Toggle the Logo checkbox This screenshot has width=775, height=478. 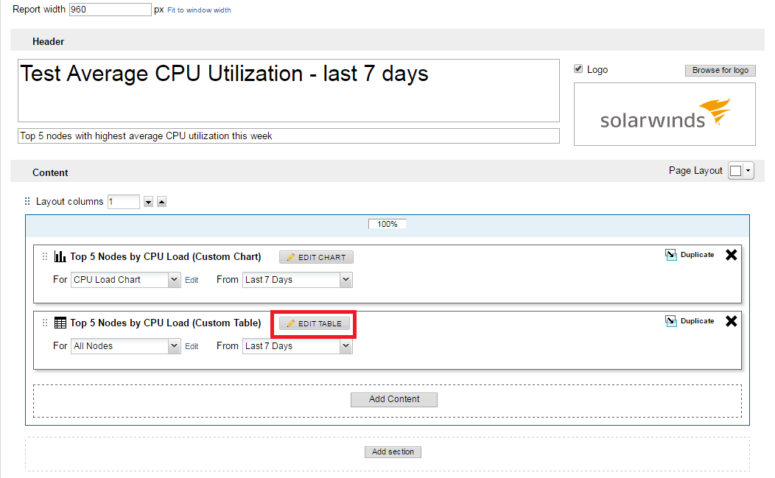tap(578, 69)
